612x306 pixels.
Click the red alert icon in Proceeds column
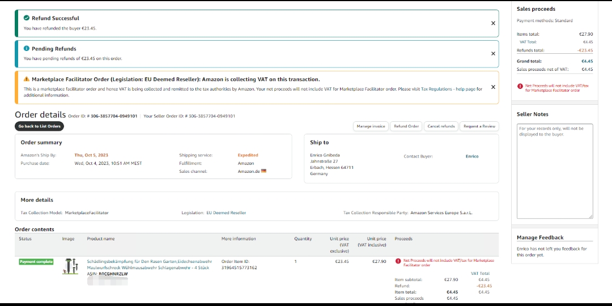point(398,261)
